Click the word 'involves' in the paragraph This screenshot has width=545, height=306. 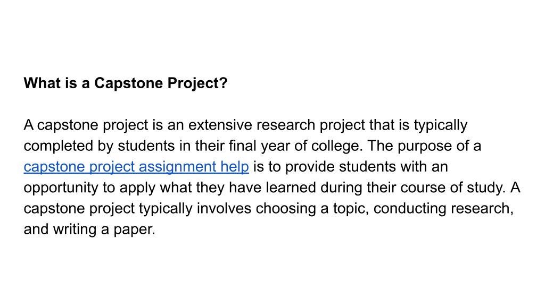coord(224,208)
